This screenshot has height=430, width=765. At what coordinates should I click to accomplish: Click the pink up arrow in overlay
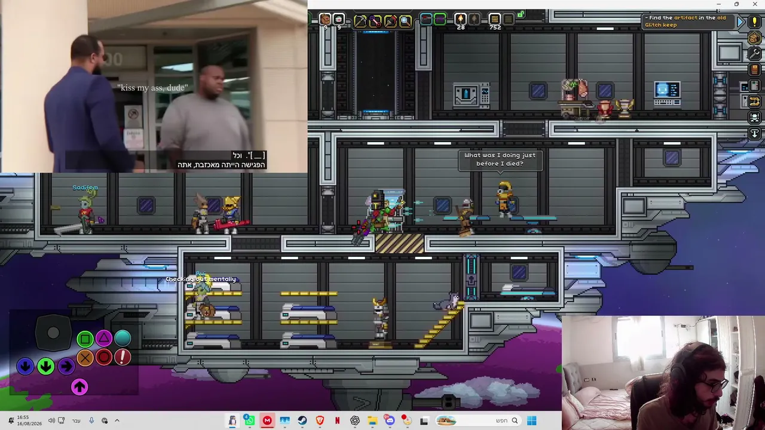coord(79,387)
